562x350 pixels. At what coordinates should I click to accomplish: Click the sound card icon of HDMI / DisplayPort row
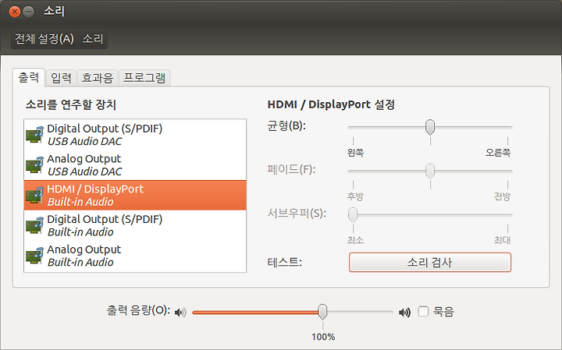(35, 196)
